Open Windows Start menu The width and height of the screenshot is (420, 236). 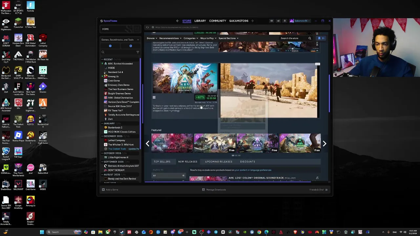[x=42, y=232]
